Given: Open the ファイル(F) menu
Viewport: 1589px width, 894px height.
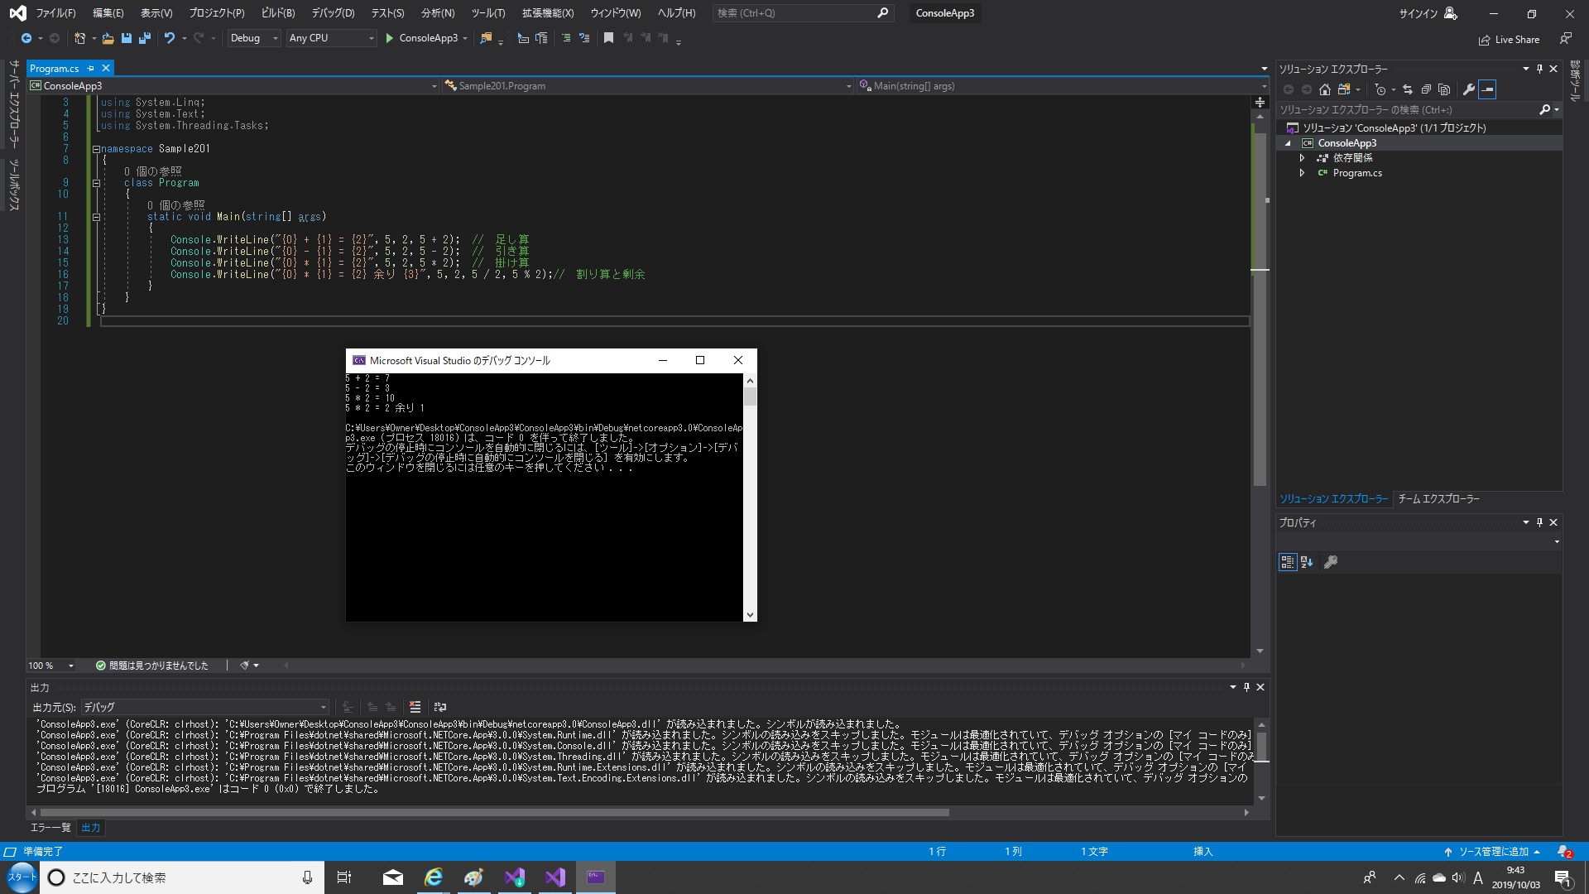Looking at the screenshot, I should [x=55, y=13].
